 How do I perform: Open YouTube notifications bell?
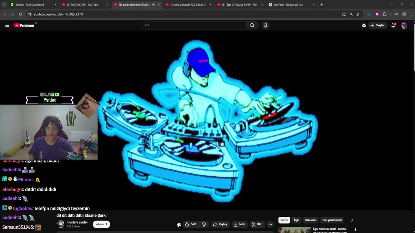(x=393, y=25)
